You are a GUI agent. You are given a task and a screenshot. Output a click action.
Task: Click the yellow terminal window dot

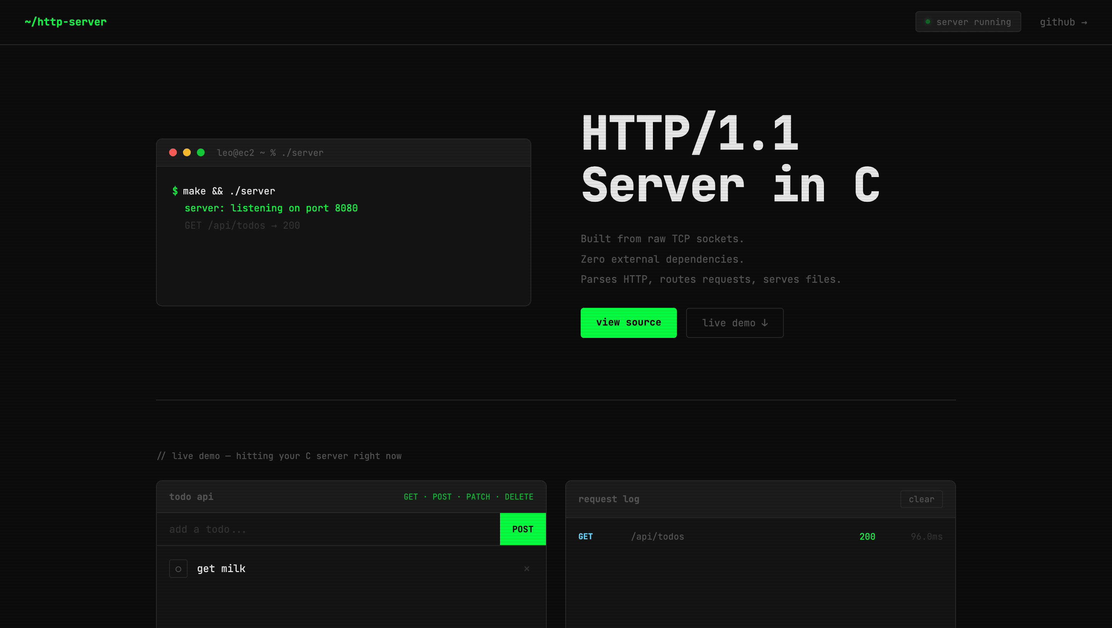[x=187, y=152]
